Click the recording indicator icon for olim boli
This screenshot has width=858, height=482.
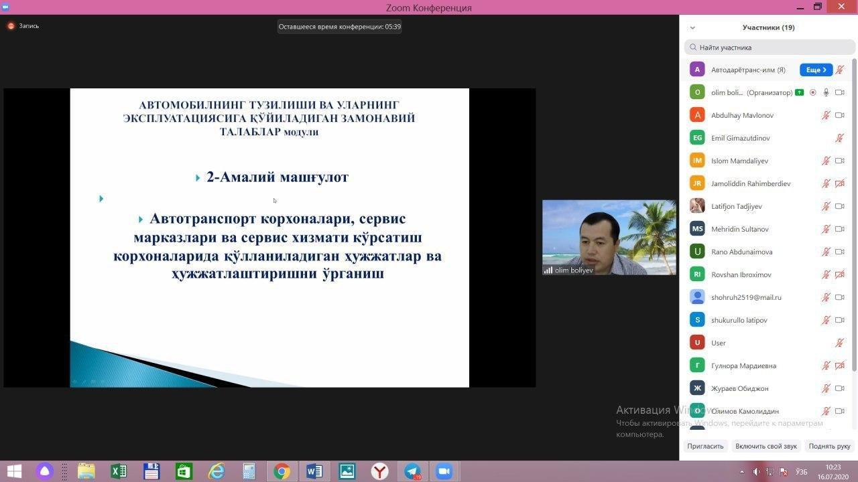[813, 92]
